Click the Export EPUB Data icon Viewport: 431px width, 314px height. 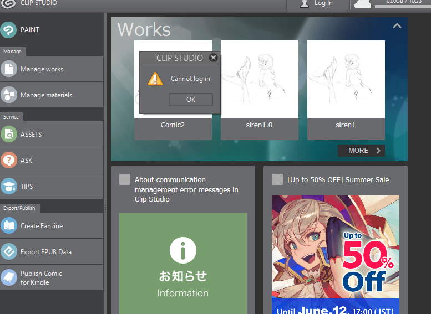coord(8,251)
